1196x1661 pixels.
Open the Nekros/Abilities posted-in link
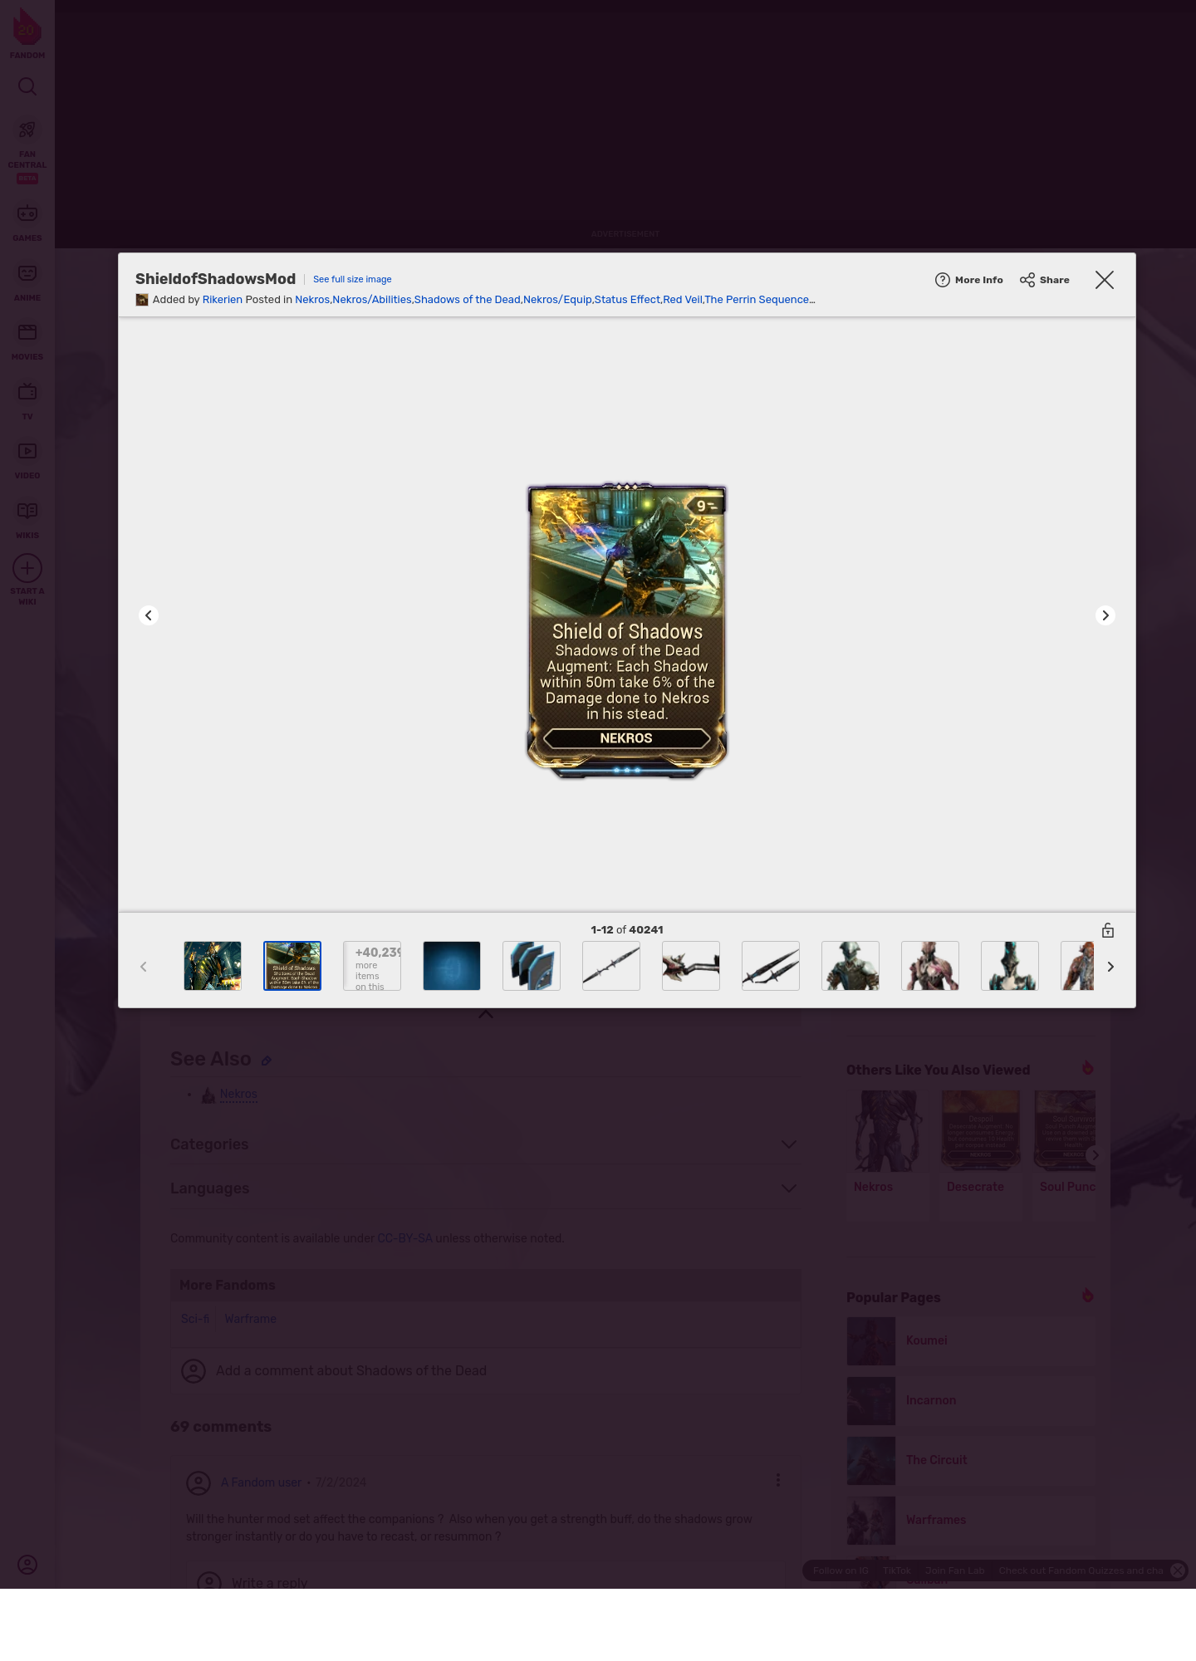[x=372, y=300]
